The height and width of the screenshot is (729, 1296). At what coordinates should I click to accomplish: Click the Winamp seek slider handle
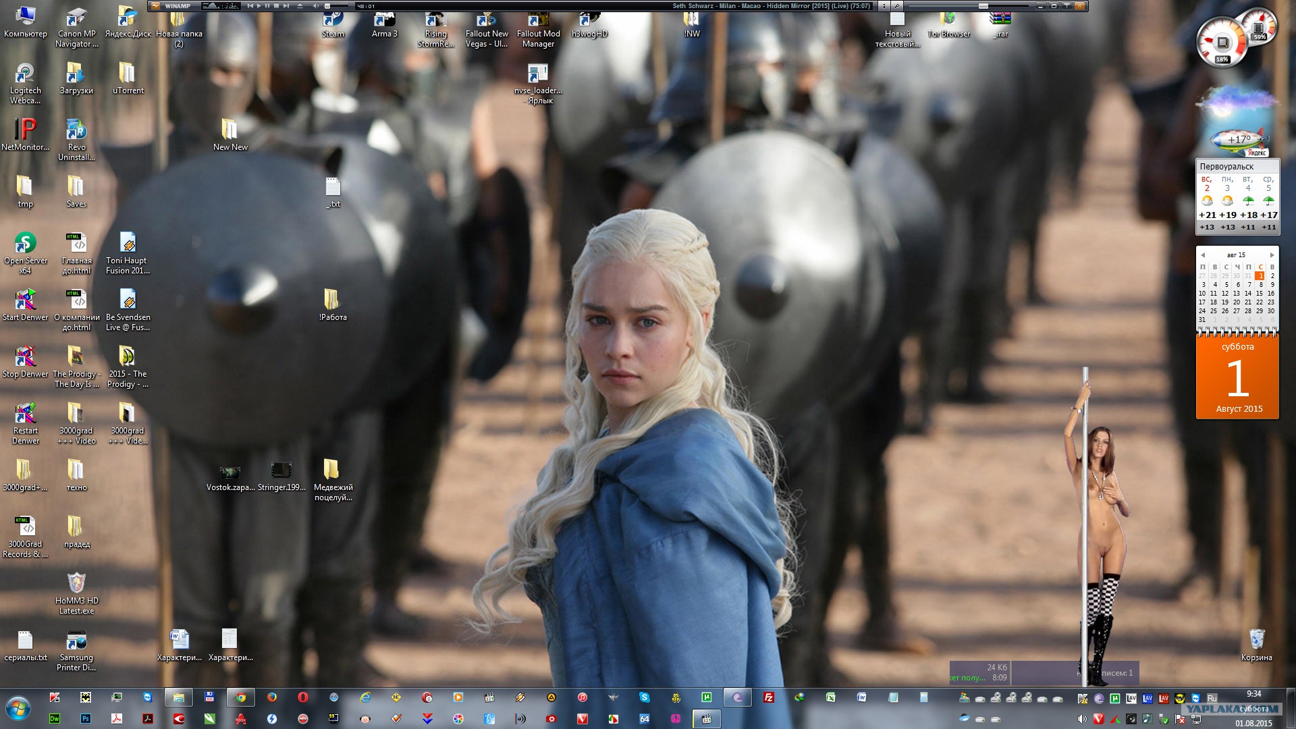[x=983, y=6]
